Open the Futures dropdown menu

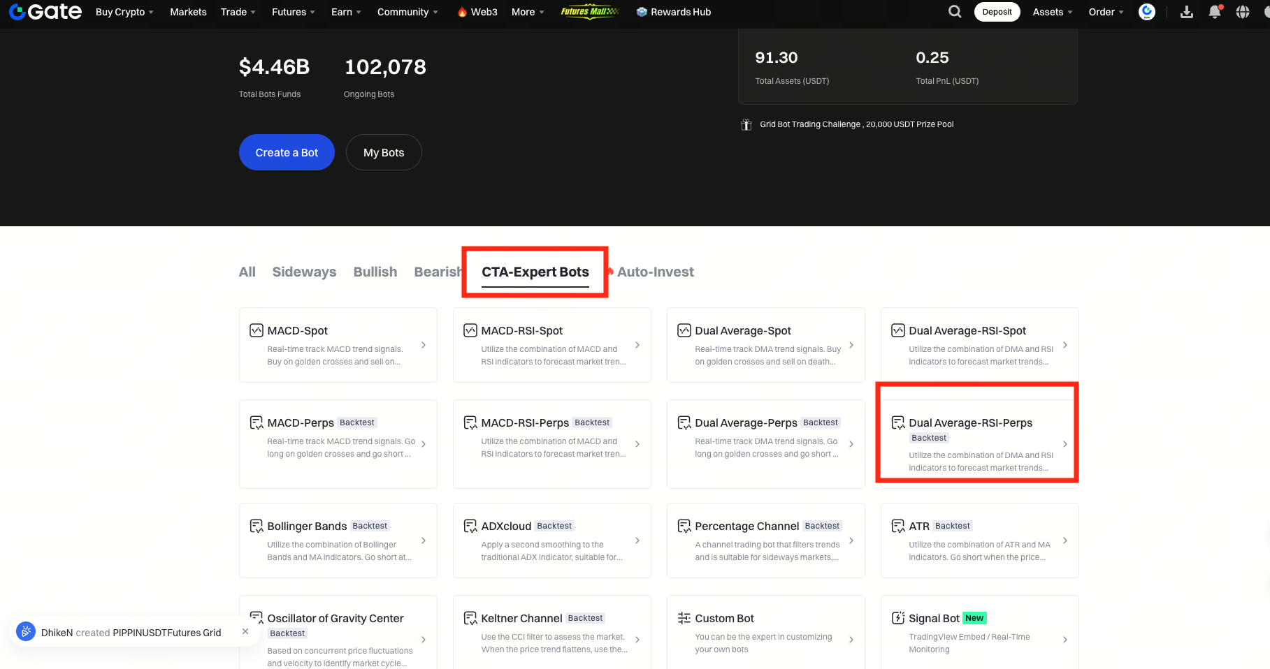click(293, 12)
